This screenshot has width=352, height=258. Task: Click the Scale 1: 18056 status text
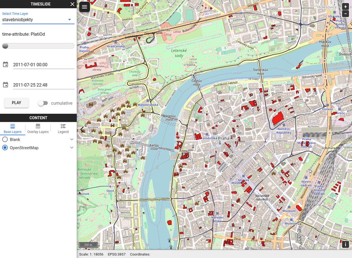(x=91, y=254)
